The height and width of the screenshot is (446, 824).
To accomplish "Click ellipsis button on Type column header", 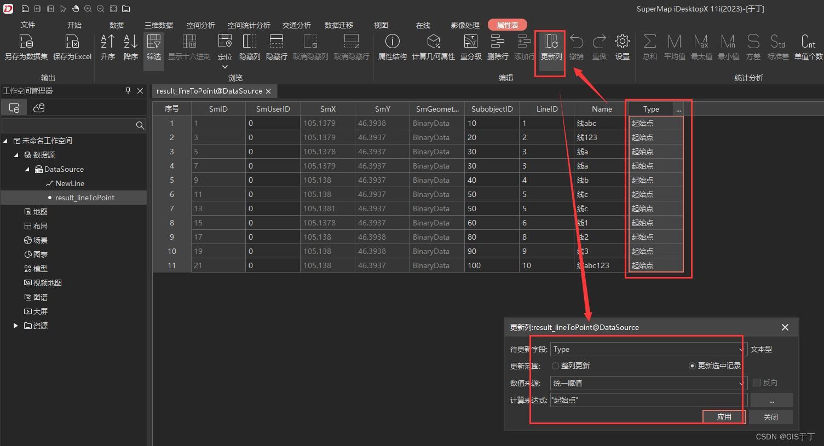I will (678, 109).
